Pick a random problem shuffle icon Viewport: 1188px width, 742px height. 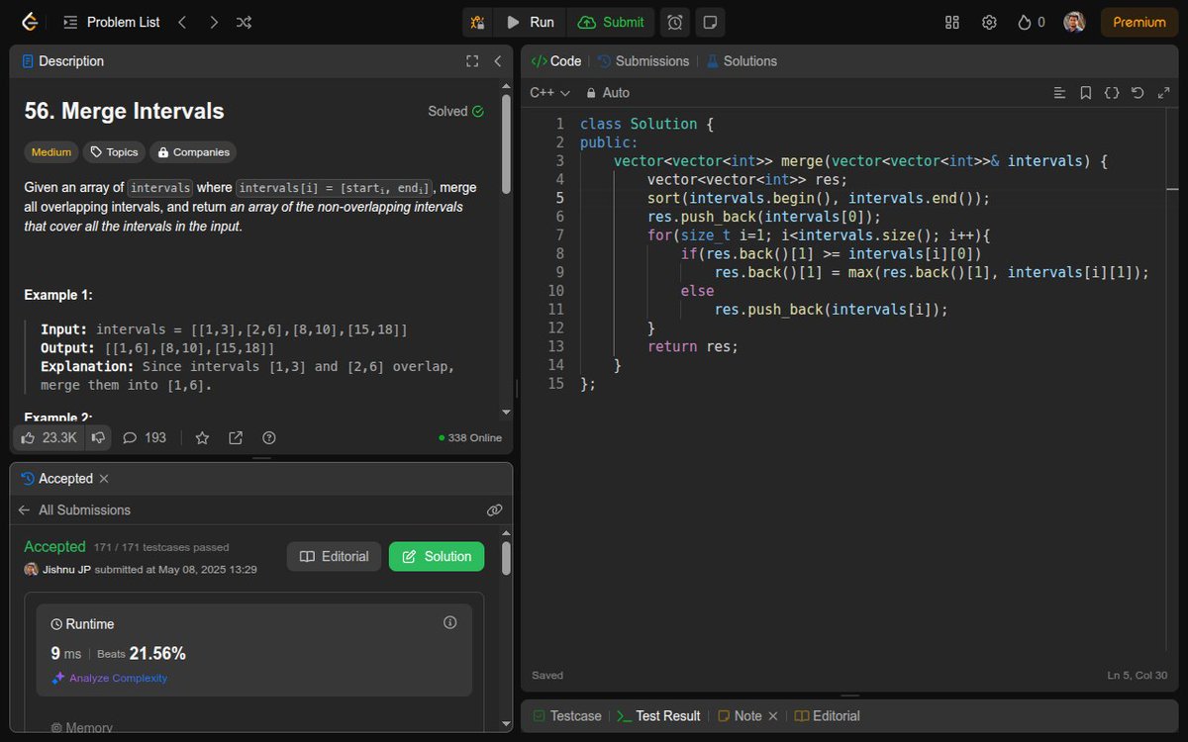point(244,22)
